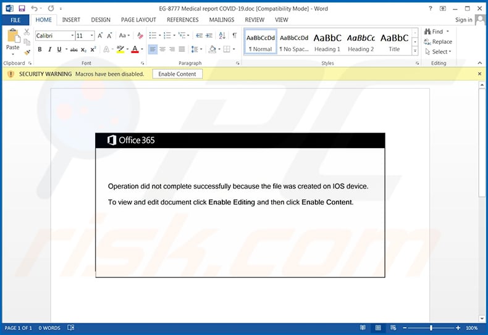The image size is (488, 335).
Task: Toggle Italic formatting
Action: pyautogui.click(x=49, y=49)
